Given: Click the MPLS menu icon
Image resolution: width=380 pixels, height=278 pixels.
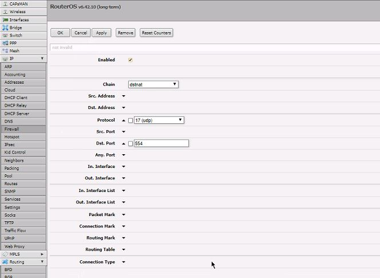Looking at the screenshot, I should [x=5, y=254].
